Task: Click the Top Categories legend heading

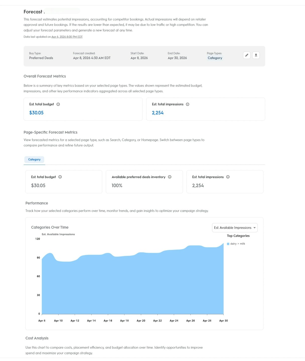Action: 238,236
